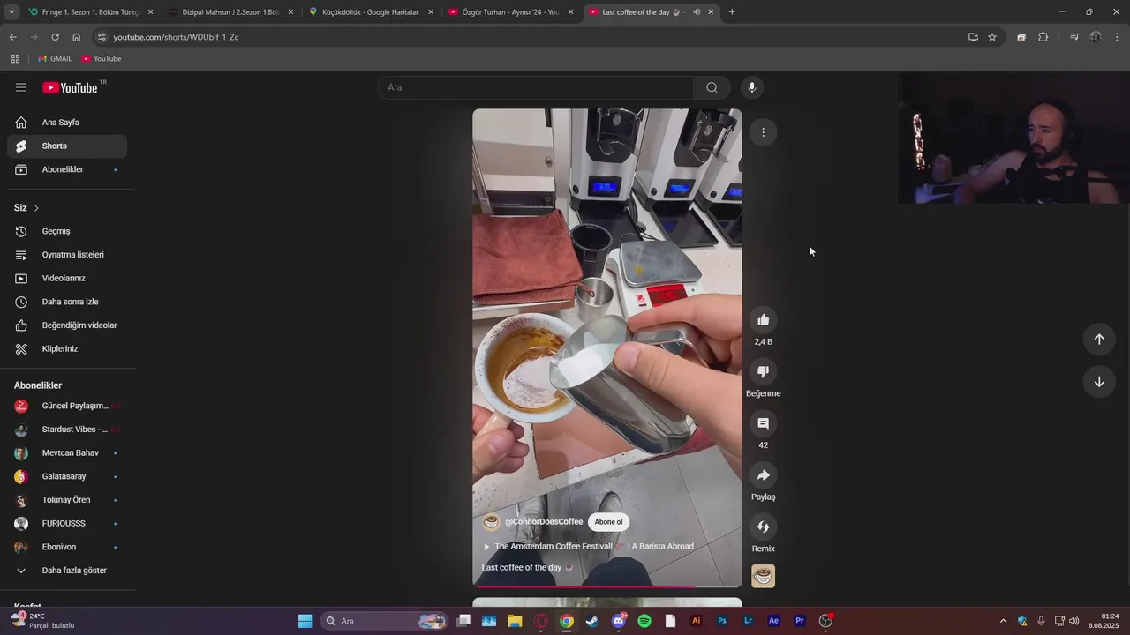Open comments for the Short
Viewport: 1130px width, 635px height.
[764, 423]
